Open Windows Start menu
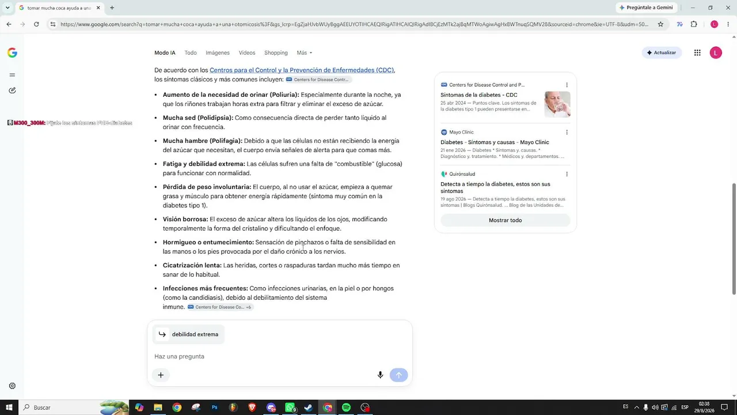Viewport: 737px width, 415px height. (9, 408)
